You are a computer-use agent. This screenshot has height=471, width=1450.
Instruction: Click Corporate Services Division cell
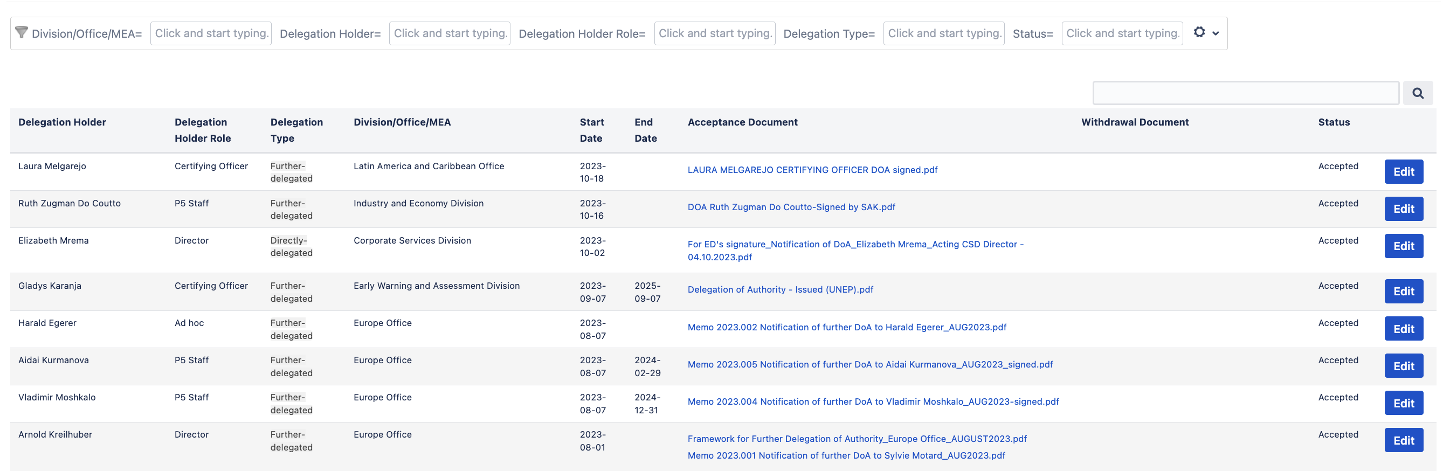click(x=412, y=240)
